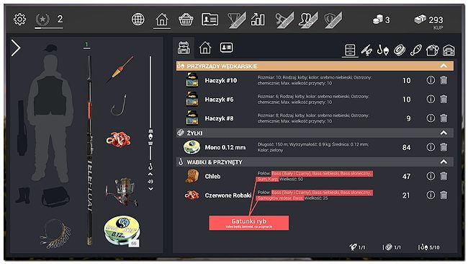
Task: Delete Chleb bait
Action: click(444, 176)
